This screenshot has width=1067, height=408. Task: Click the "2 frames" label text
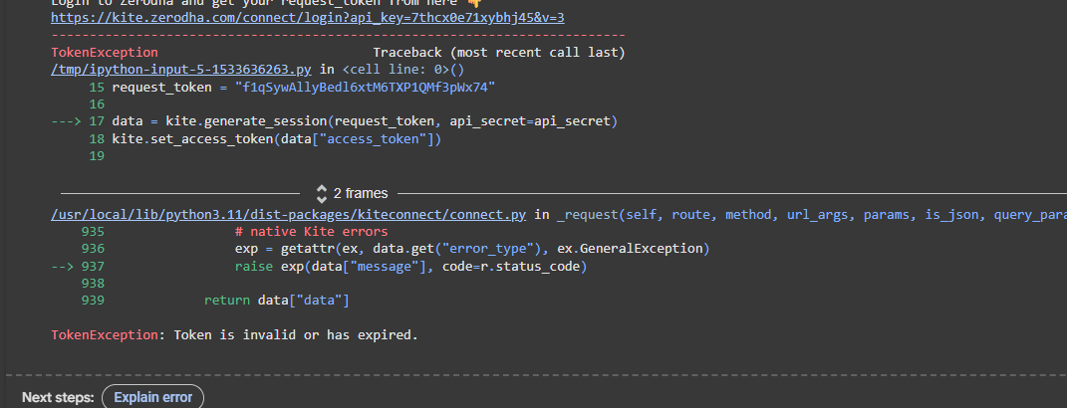(361, 194)
